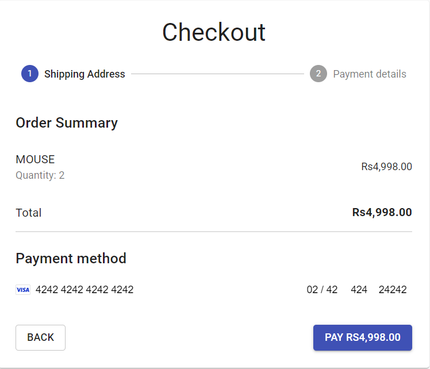Click the Total label

pos(29,213)
